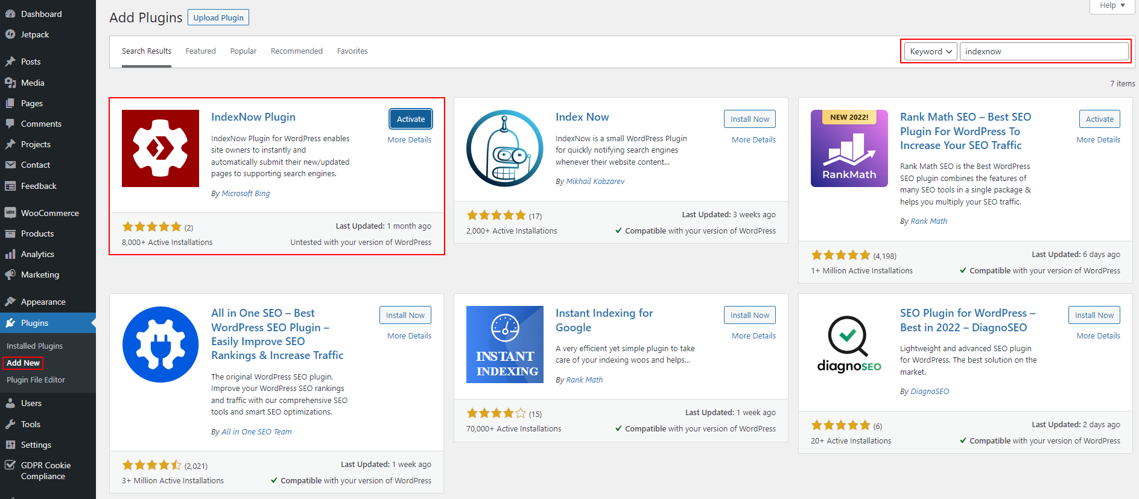The image size is (1139, 499).
Task: Click the IndexNow Plugin red gear thumbnail
Action: point(160,148)
